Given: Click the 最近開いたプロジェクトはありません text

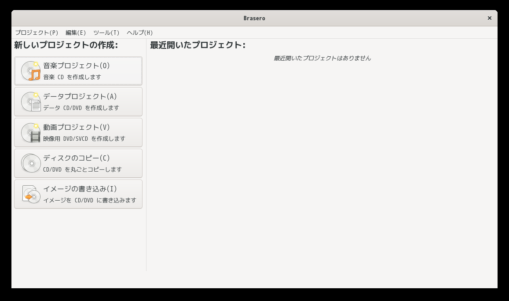Looking at the screenshot, I should (322, 58).
